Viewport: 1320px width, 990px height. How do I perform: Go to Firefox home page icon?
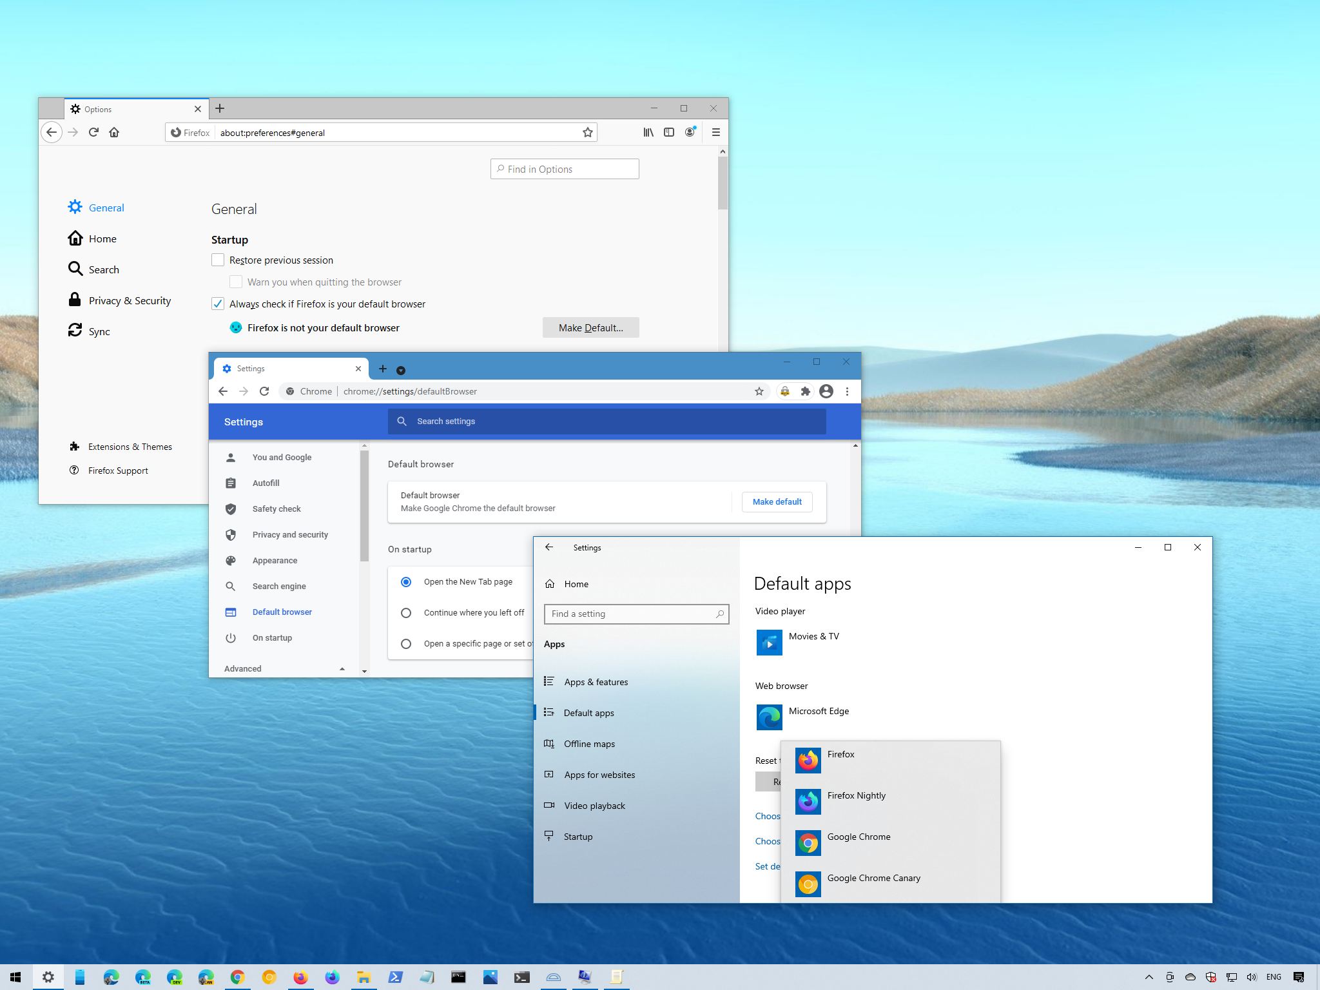point(114,132)
